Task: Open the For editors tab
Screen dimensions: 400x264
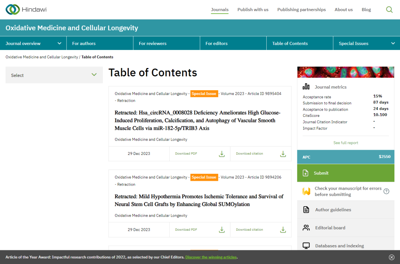Action: coord(233,43)
